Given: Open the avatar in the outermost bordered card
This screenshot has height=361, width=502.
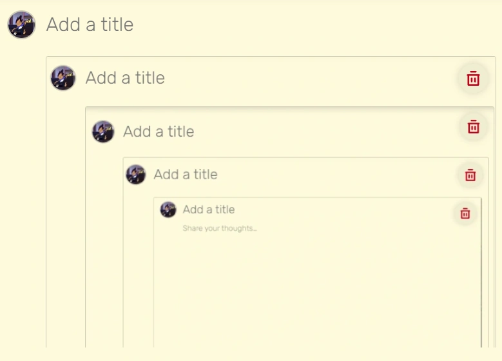Looking at the screenshot, I should tap(63, 78).
